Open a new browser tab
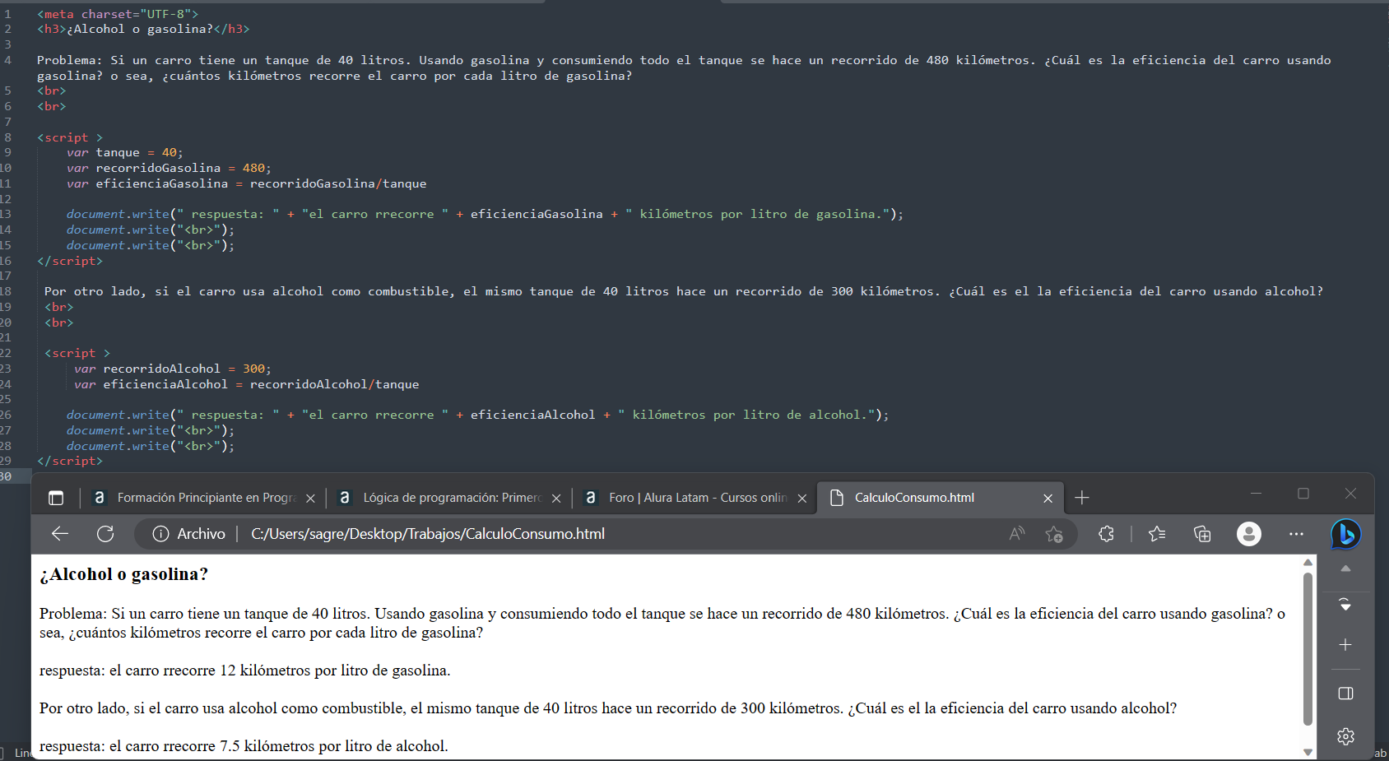The image size is (1389, 761). point(1082,498)
